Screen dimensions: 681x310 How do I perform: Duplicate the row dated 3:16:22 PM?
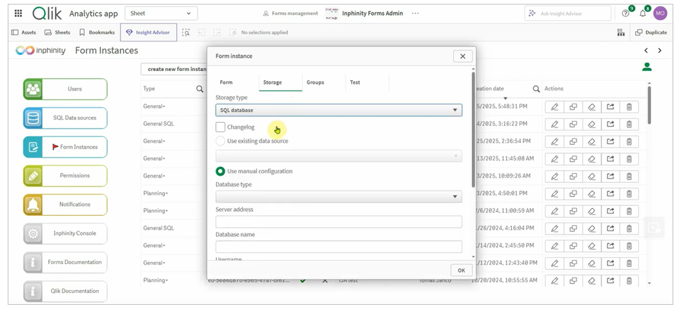[x=573, y=124]
